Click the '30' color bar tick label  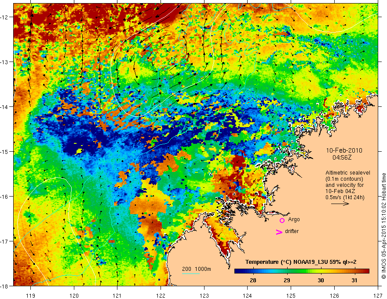coord(321,280)
